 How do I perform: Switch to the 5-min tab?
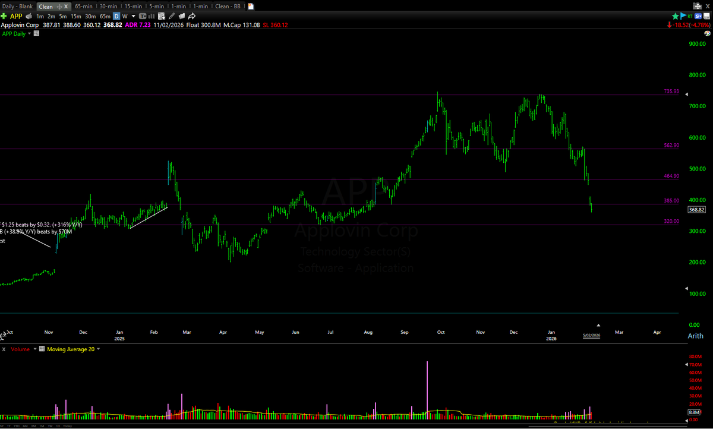[x=156, y=6]
